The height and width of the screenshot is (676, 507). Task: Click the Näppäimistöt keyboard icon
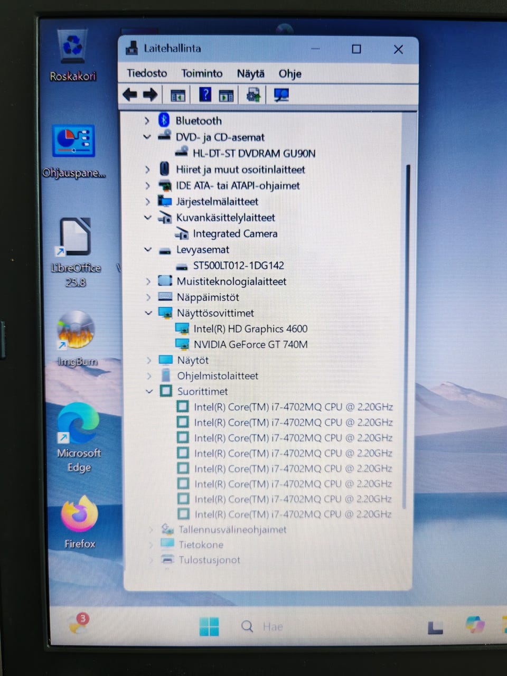click(x=165, y=297)
